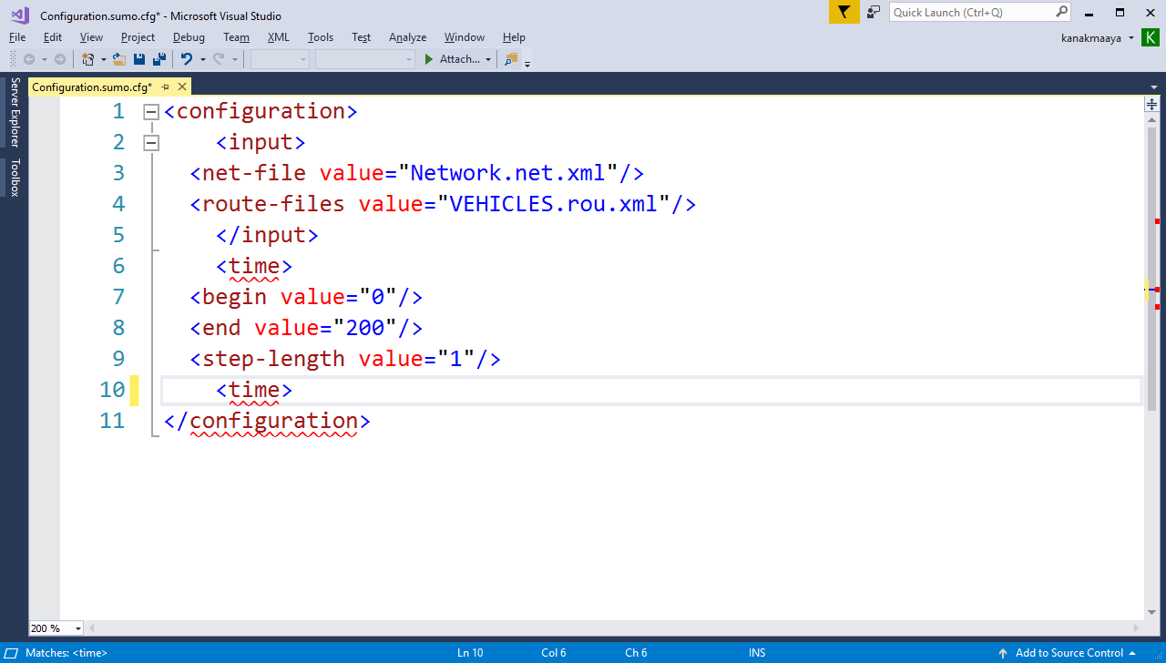Open the Window menu
1166x663 pixels.
pyautogui.click(x=464, y=37)
